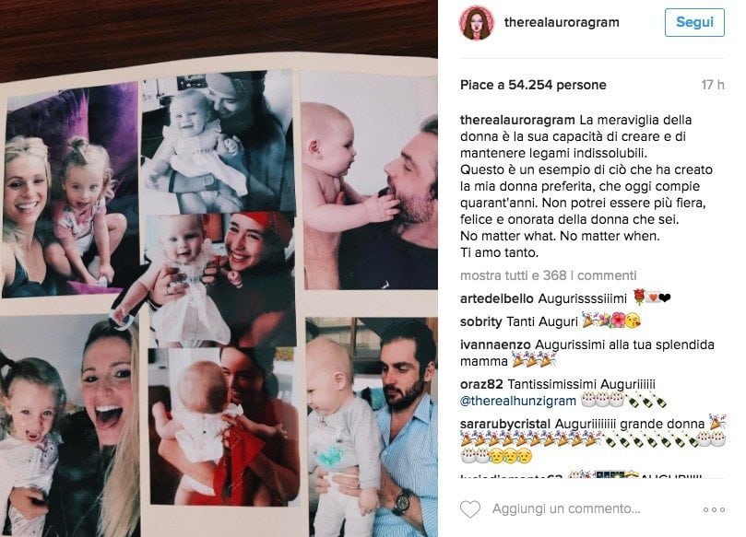Click the @therealhunzigram mention link
The height and width of the screenshot is (537, 746).
[x=518, y=401]
